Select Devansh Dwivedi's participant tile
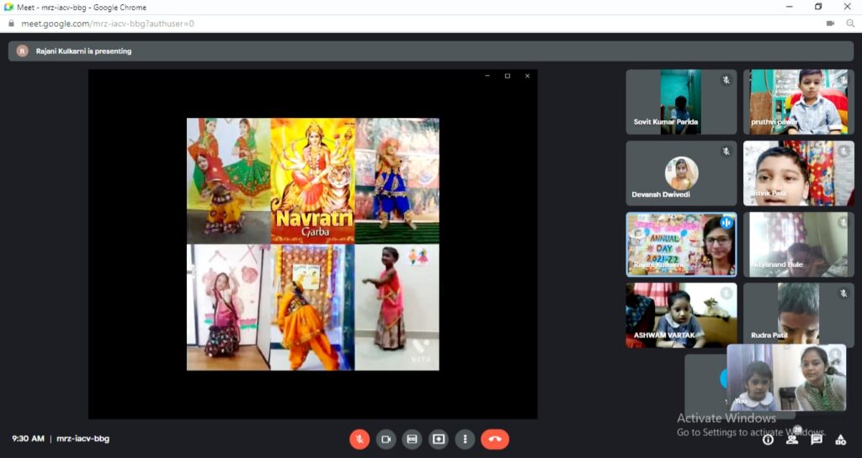 pos(681,173)
